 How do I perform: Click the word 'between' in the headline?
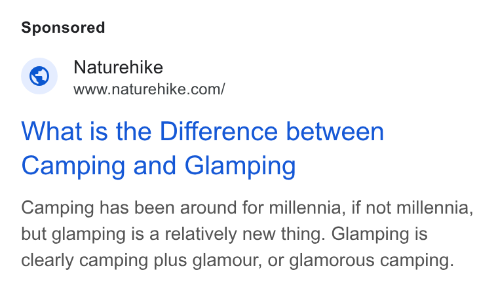point(335,131)
